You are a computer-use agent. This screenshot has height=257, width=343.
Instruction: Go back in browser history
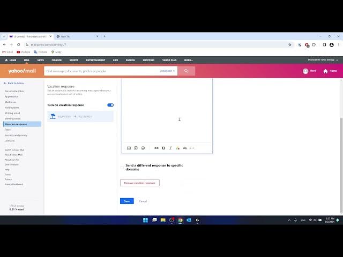[x=4, y=45]
